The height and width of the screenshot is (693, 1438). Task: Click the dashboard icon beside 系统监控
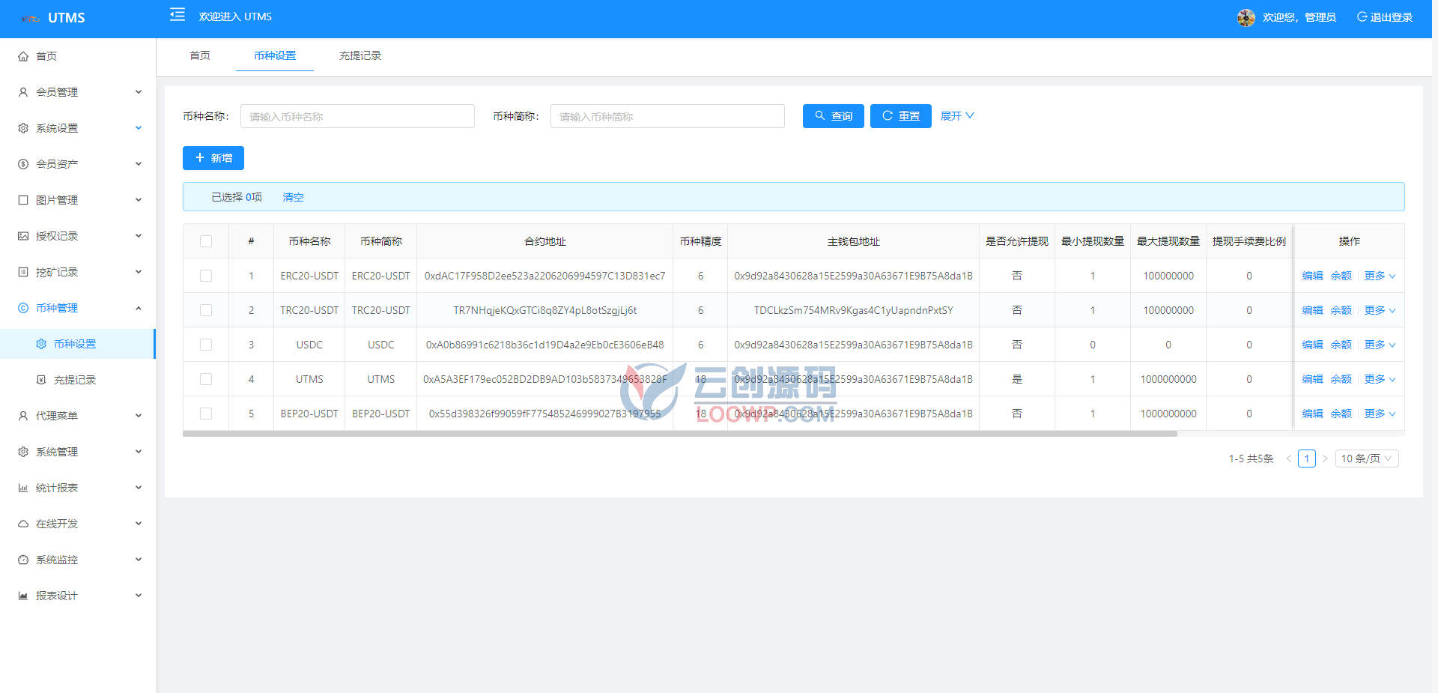(x=23, y=560)
